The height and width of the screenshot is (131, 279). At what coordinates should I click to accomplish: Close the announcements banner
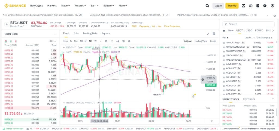click(x=275, y=16)
